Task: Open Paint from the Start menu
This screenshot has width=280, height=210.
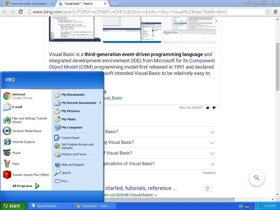Action: click(x=11, y=164)
